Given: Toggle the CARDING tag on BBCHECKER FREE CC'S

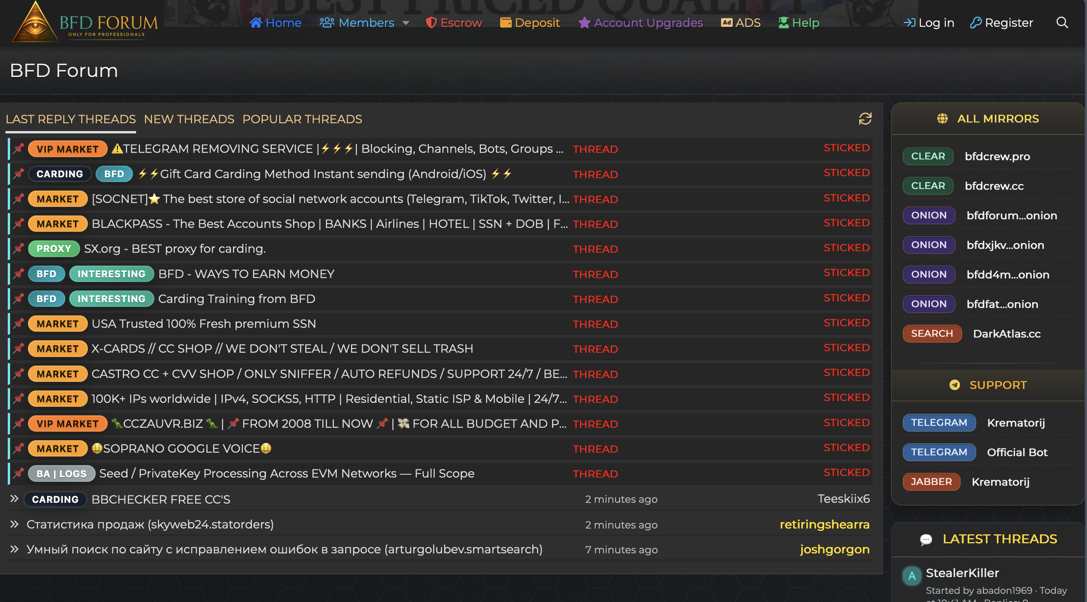Looking at the screenshot, I should point(55,499).
